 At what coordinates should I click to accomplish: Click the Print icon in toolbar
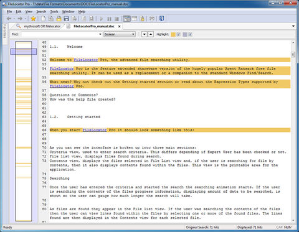click(152, 19)
